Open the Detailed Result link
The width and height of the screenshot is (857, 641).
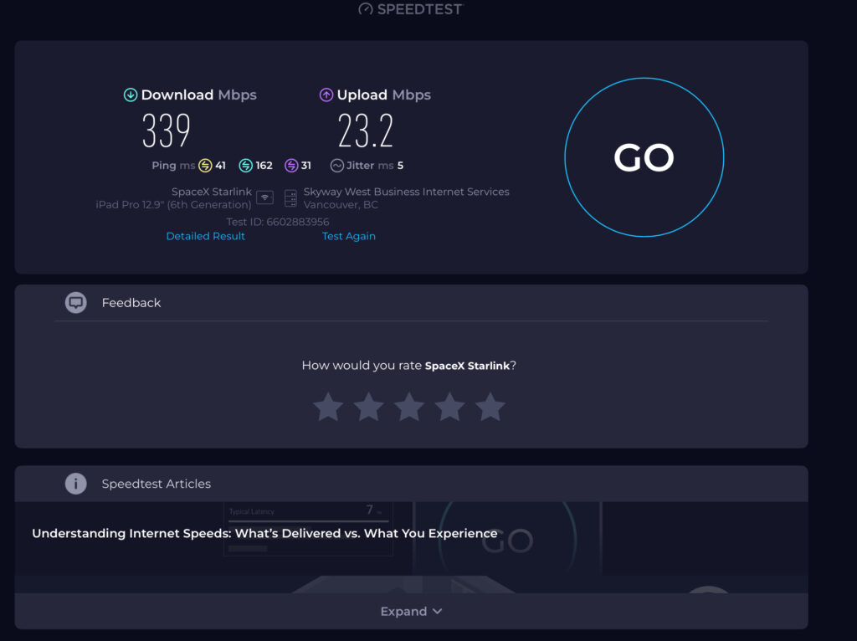click(x=206, y=236)
